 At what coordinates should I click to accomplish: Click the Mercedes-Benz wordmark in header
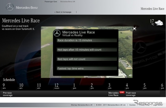pyautogui.click(x=27, y=7)
